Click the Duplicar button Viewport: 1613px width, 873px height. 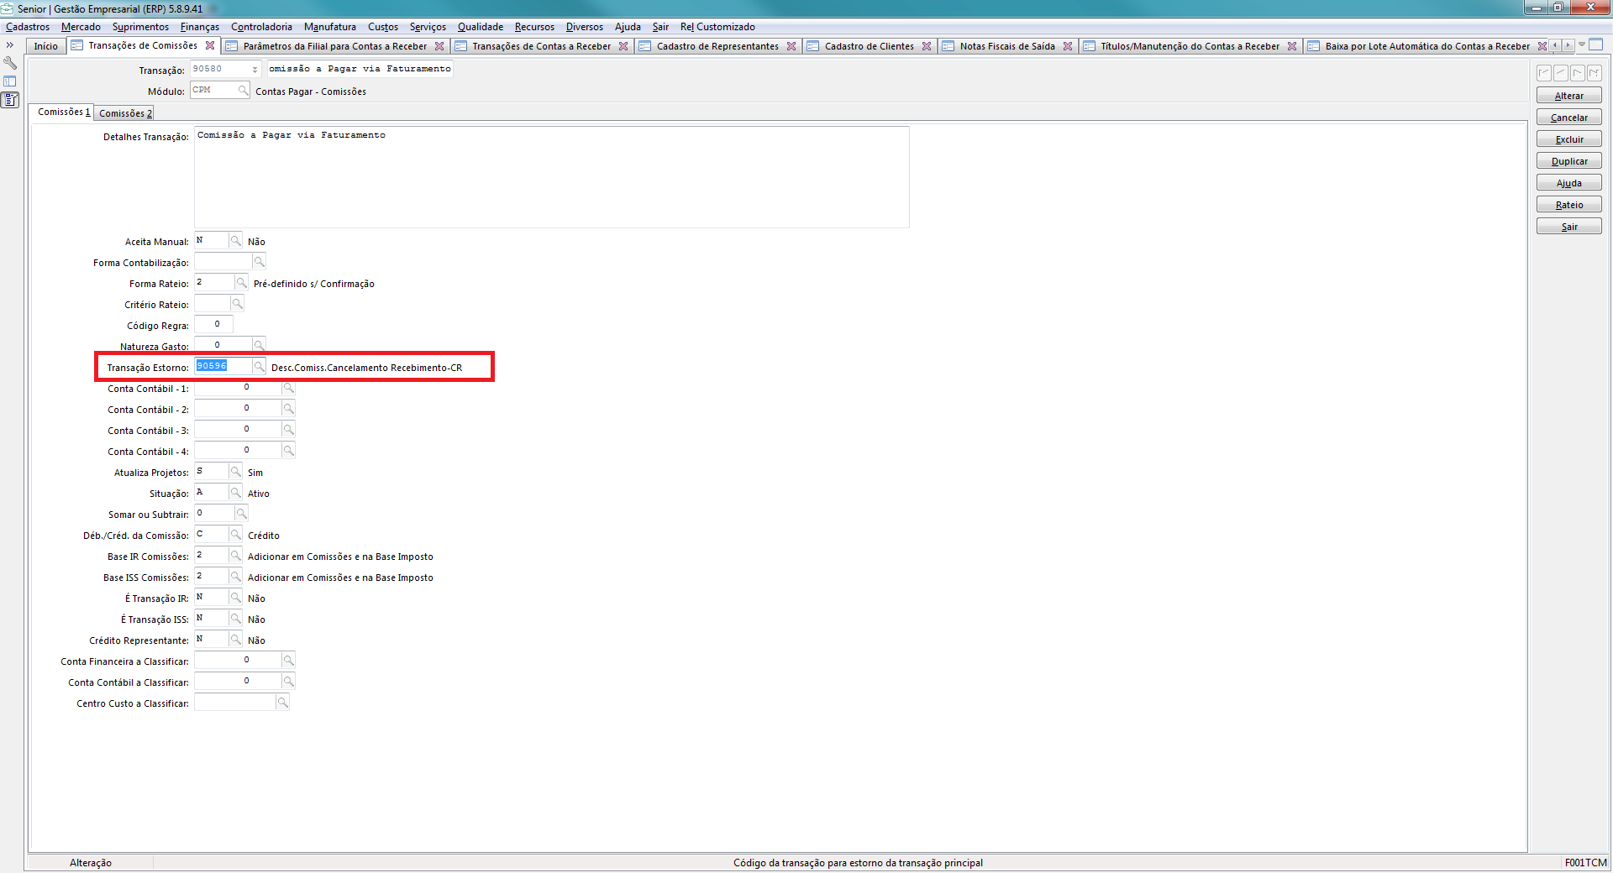pos(1568,161)
